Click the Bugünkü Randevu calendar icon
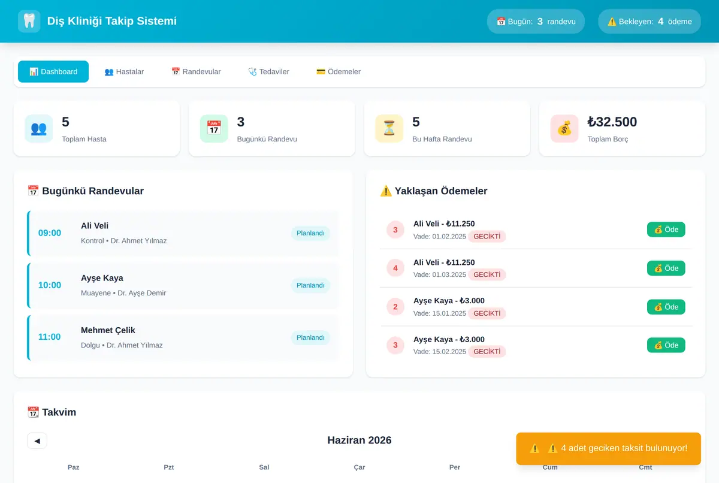This screenshot has height=483, width=719. 214,128
